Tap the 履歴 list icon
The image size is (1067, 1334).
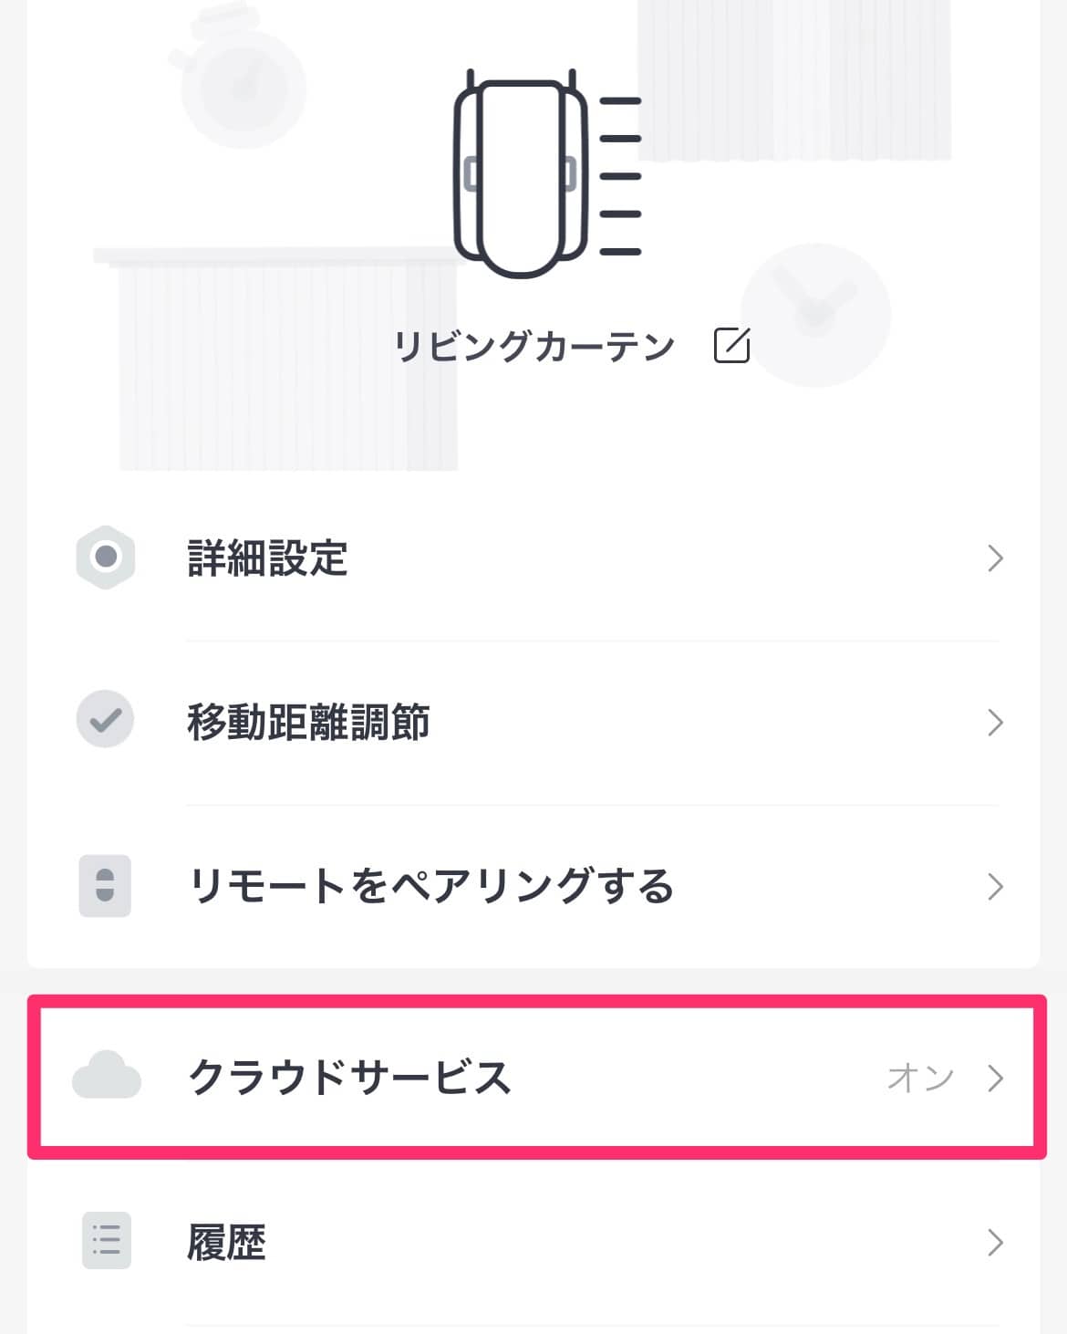[107, 1240]
